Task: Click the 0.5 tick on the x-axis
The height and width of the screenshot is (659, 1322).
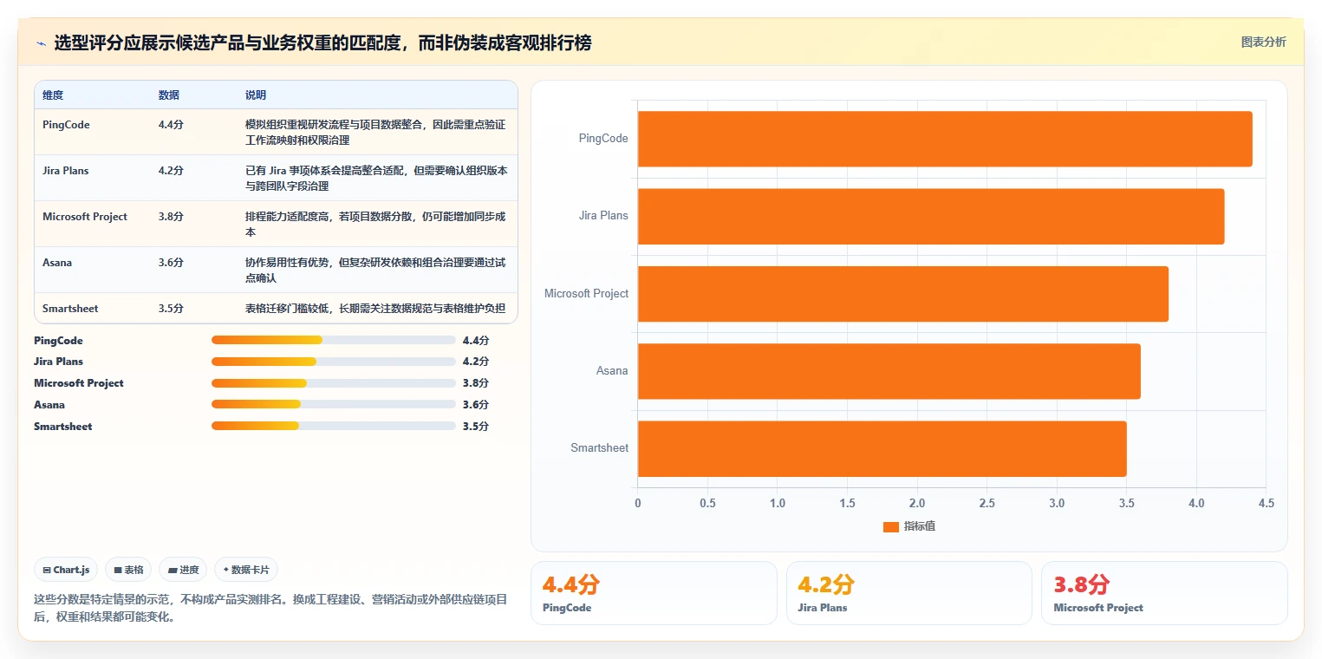Action: (707, 503)
